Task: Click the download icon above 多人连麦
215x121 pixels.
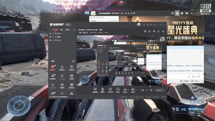Action: coord(62,76)
